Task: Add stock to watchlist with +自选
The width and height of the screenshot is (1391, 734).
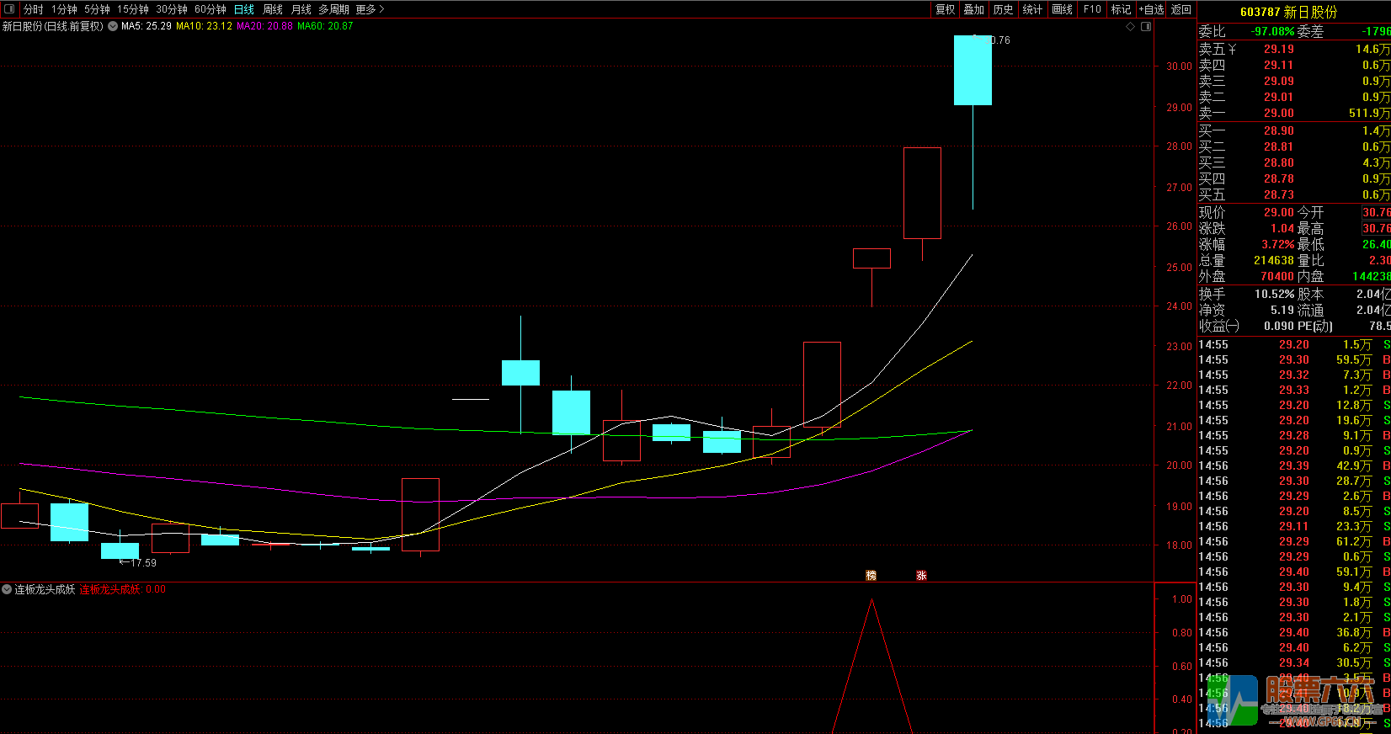Action: click(1151, 9)
